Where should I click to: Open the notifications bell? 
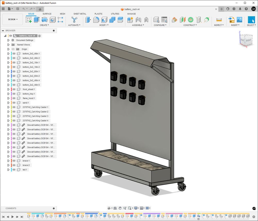[240, 9]
